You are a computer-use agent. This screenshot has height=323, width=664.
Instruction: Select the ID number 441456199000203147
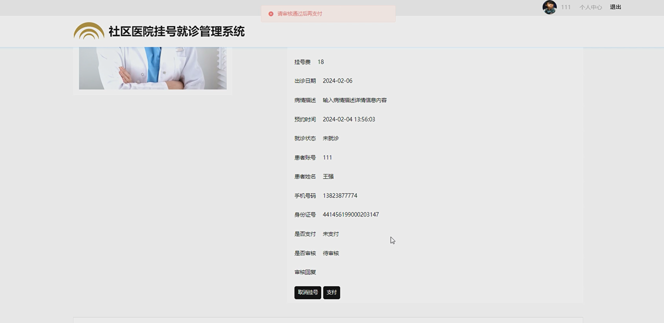351,215
